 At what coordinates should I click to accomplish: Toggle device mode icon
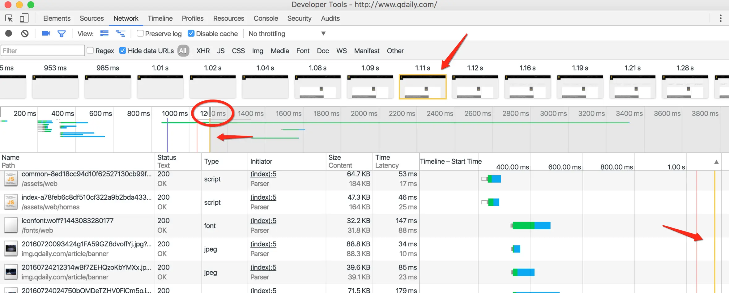pyautogui.click(x=24, y=18)
